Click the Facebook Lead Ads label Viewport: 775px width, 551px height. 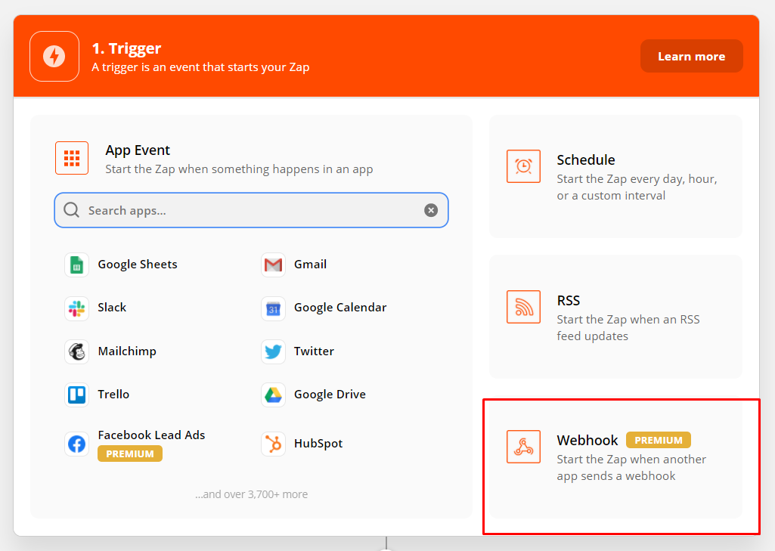151,435
